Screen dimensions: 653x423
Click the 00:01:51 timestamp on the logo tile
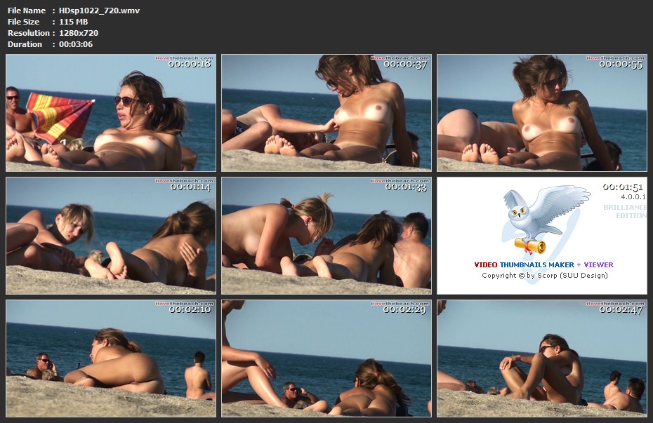click(623, 187)
